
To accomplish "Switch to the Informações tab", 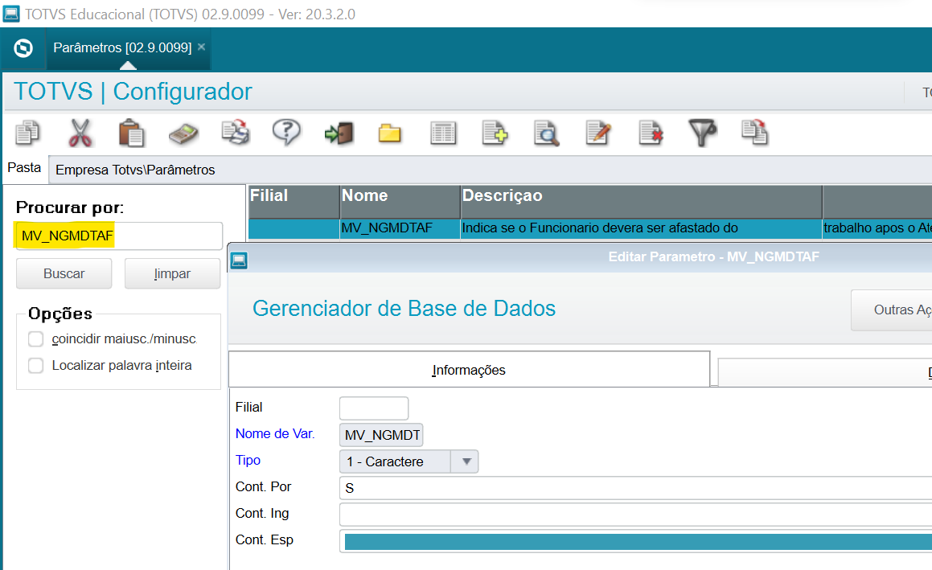I will tap(469, 370).
